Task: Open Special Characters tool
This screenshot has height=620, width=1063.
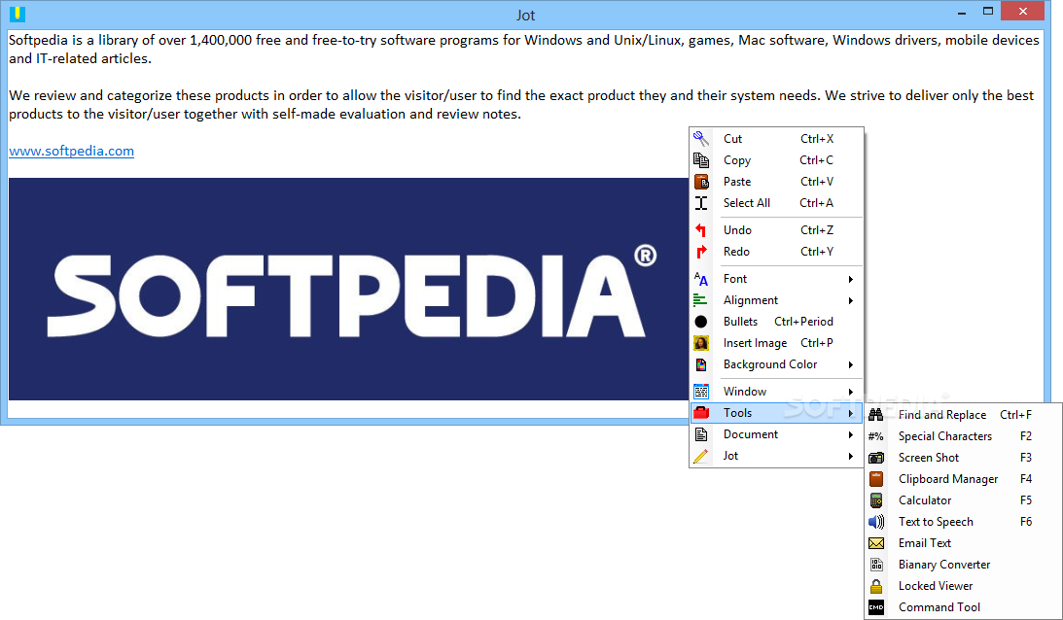Action: [963, 436]
